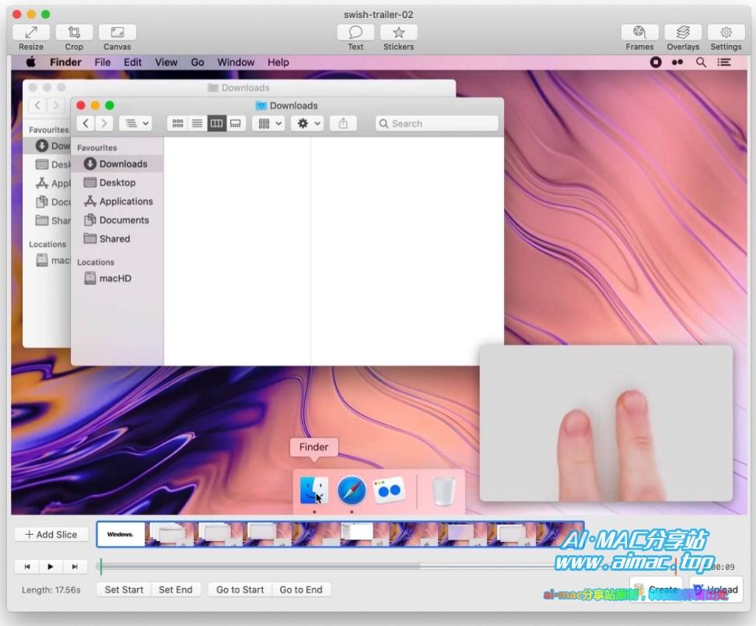The width and height of the screenshot is (756, 626).
Task: Open the gear action dropdown in Finder
Action: pos(309,124)
